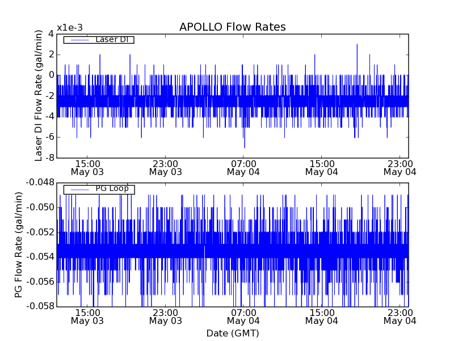Click the x1e-3 scale multiplier text
This screenshot has height=341, width=454.
tap(70, 28)
